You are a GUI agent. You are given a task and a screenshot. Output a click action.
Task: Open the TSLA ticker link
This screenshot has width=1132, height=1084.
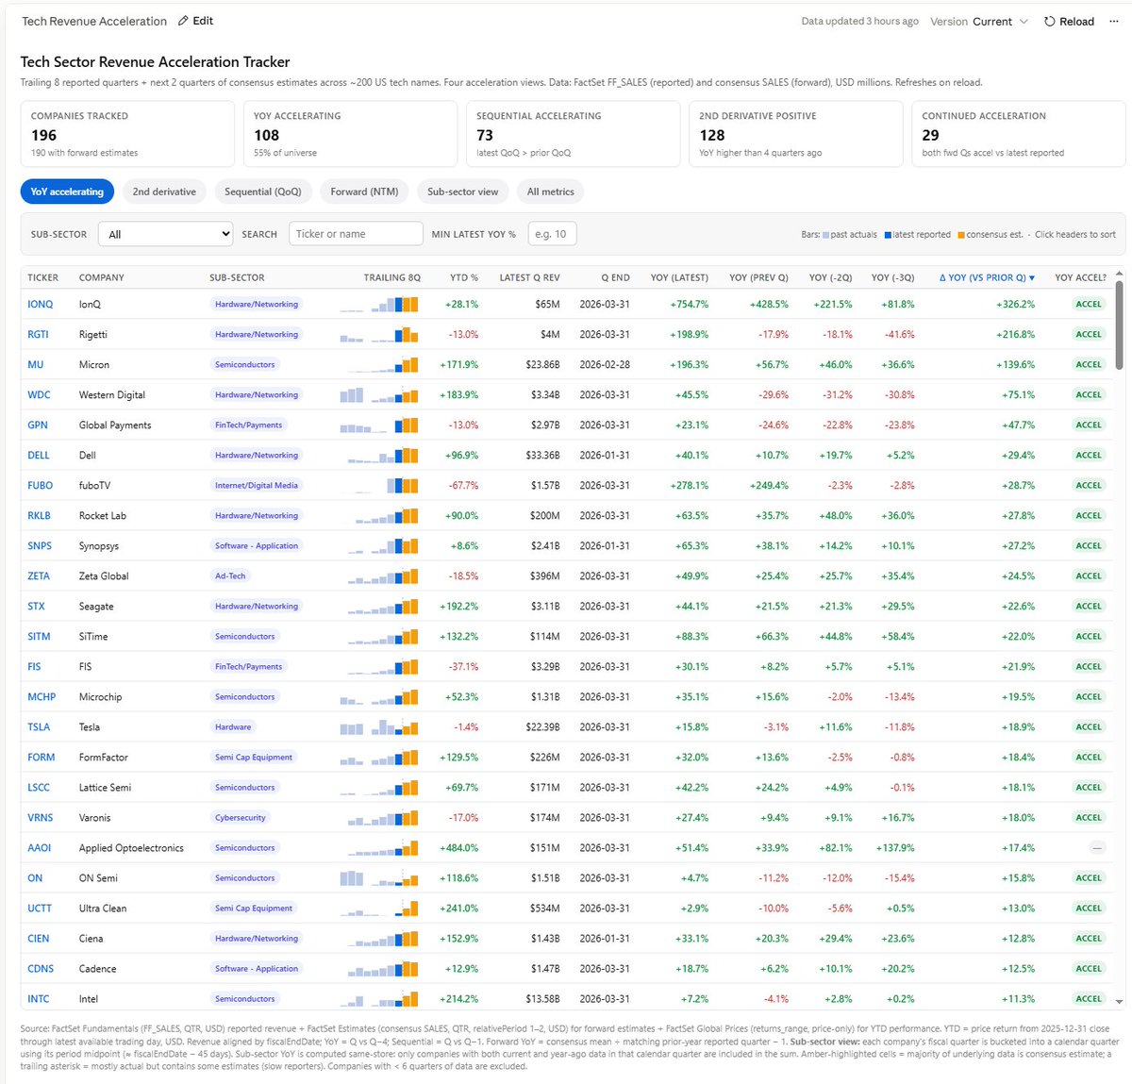(39, 726)
